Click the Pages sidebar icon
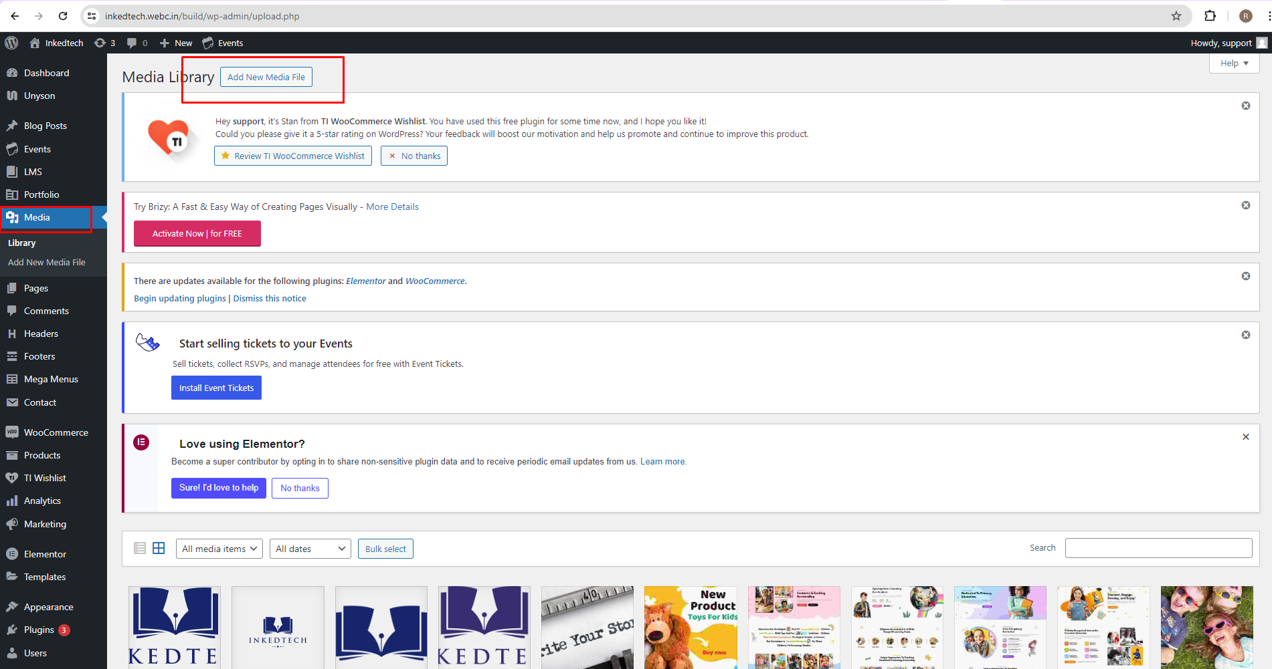 pyautogui.click(x=12, y=288)
